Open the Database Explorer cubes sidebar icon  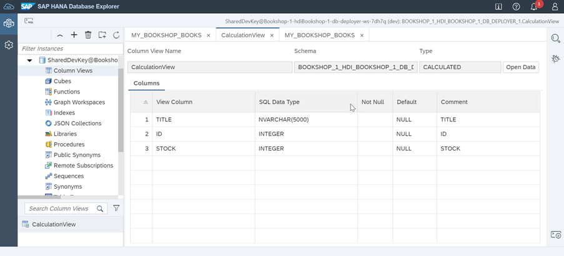[9, 24]
